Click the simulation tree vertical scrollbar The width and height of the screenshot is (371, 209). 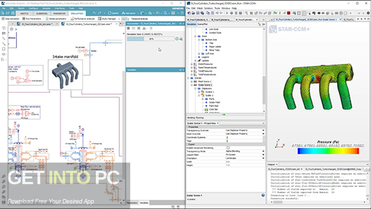click(264, 90)
